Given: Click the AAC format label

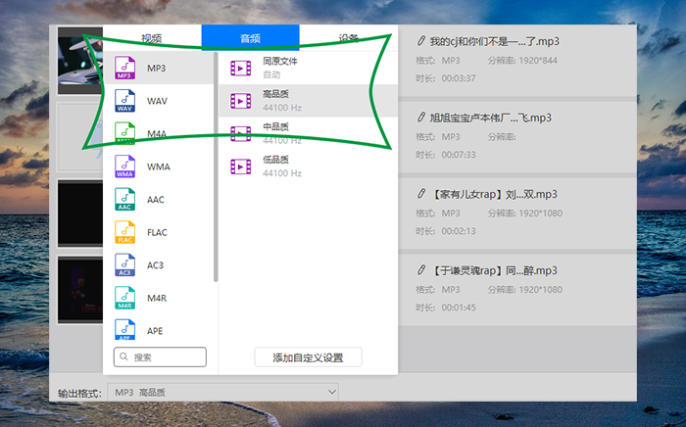Looking at the screenshot, I should [156, 200].
